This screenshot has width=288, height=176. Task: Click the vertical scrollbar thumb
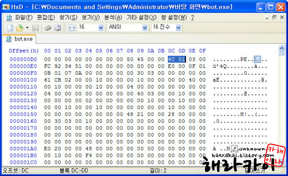(x=282, y=53)
